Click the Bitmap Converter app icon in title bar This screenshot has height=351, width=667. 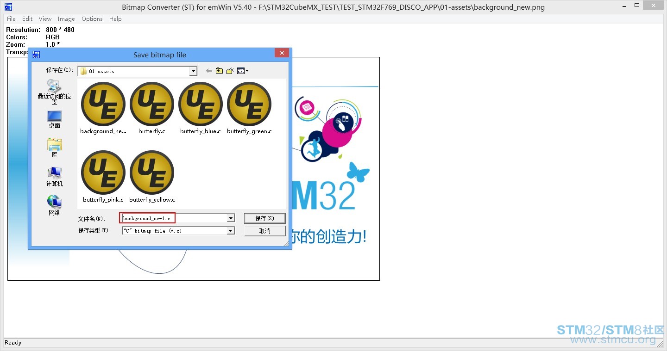(7, 7)
